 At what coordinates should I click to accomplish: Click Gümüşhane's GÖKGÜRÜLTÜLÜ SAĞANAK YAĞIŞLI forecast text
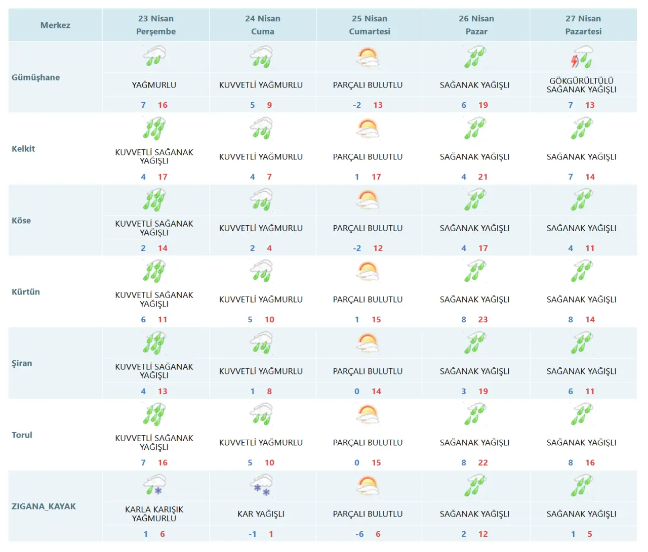[x=582, y=85]
